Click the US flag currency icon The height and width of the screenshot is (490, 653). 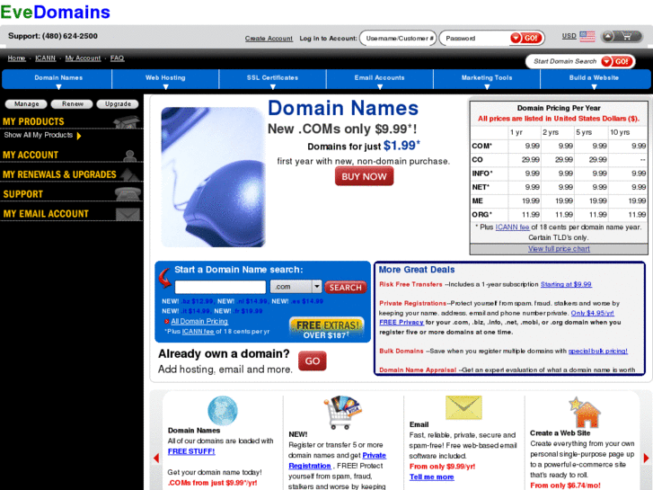coord(587,36)
